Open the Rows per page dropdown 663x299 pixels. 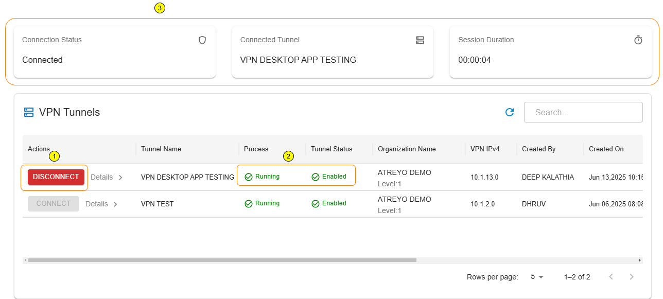[537, 277]
